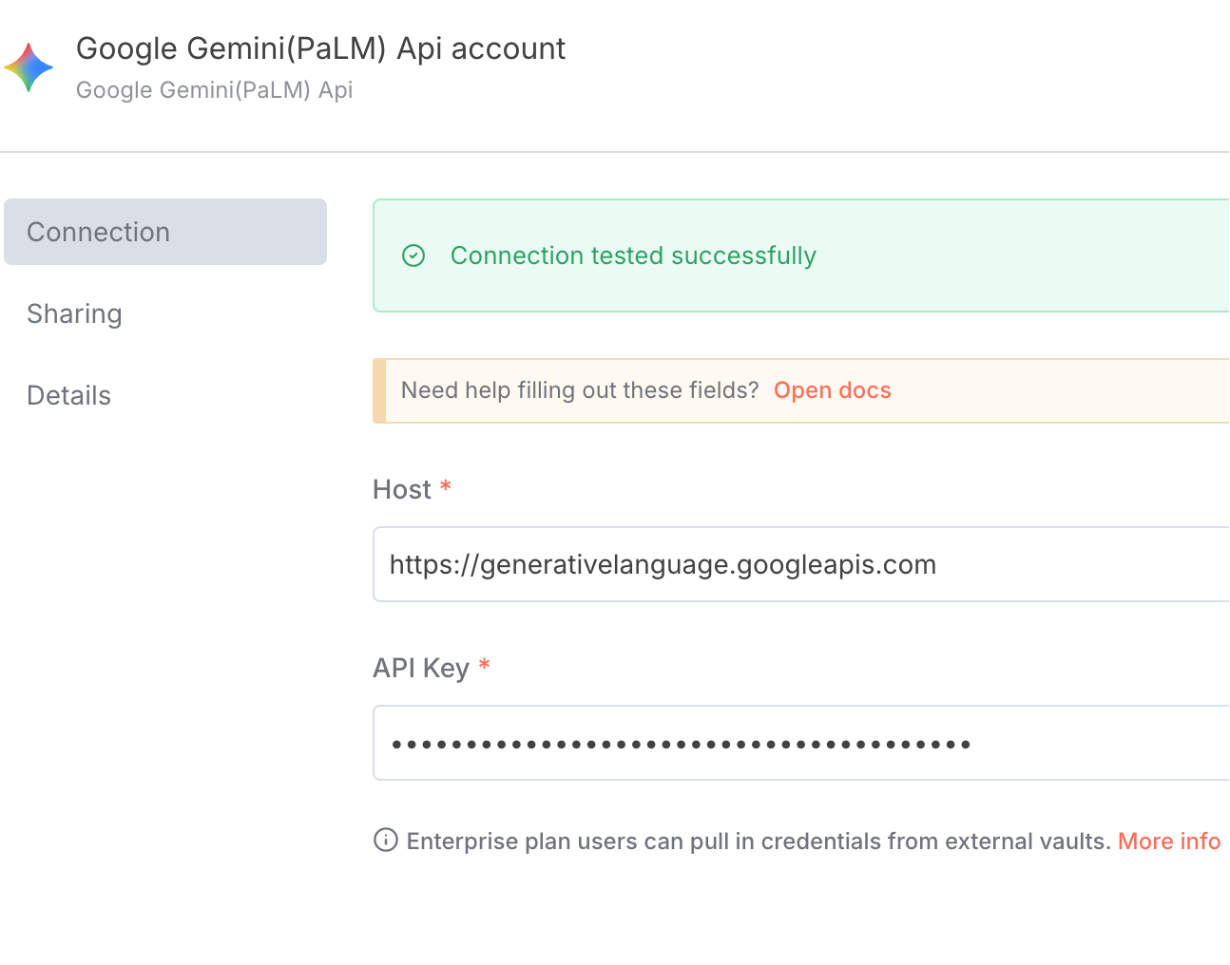Switch to the Sharing tab
This screenshot has width=1230, height=965.
pos(74,314)
